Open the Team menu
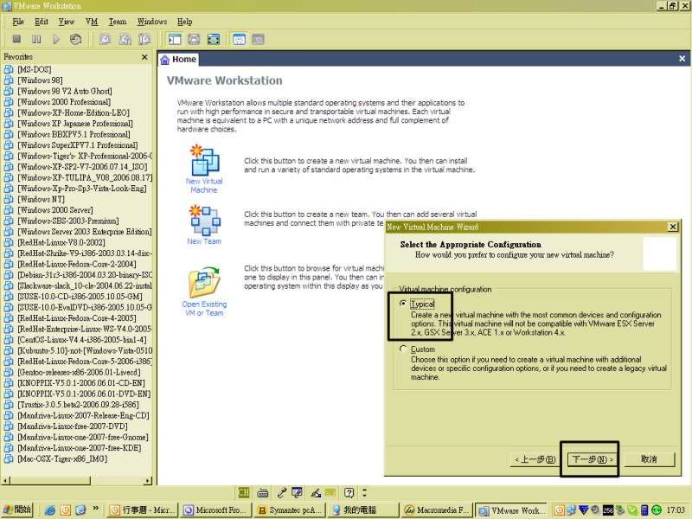This screenshot has width=692, height=519. coord(118,22)
